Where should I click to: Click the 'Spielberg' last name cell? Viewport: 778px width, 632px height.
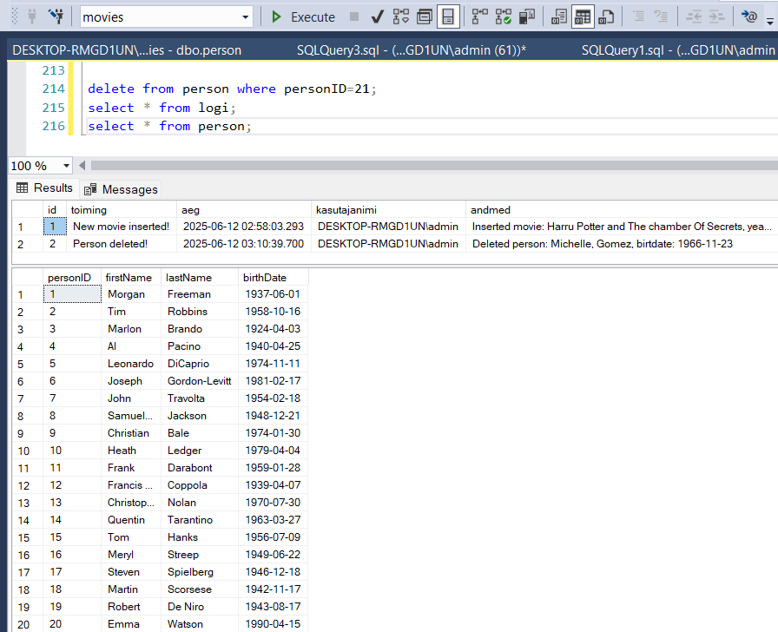coord(200,572)
